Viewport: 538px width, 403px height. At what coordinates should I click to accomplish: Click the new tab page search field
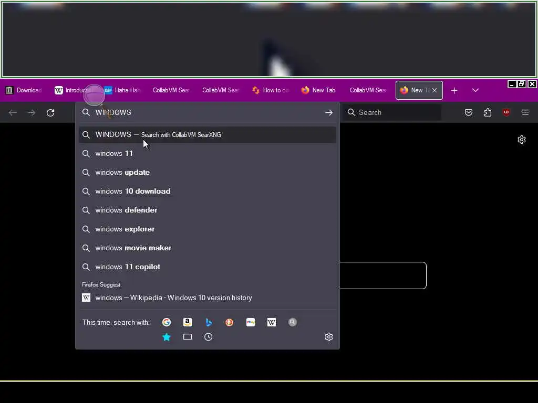(x=383, y=275)
